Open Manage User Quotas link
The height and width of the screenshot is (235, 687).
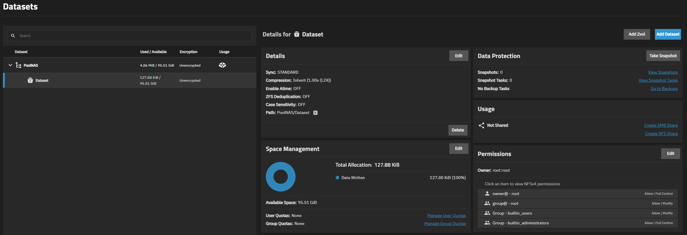click(446, 215)
